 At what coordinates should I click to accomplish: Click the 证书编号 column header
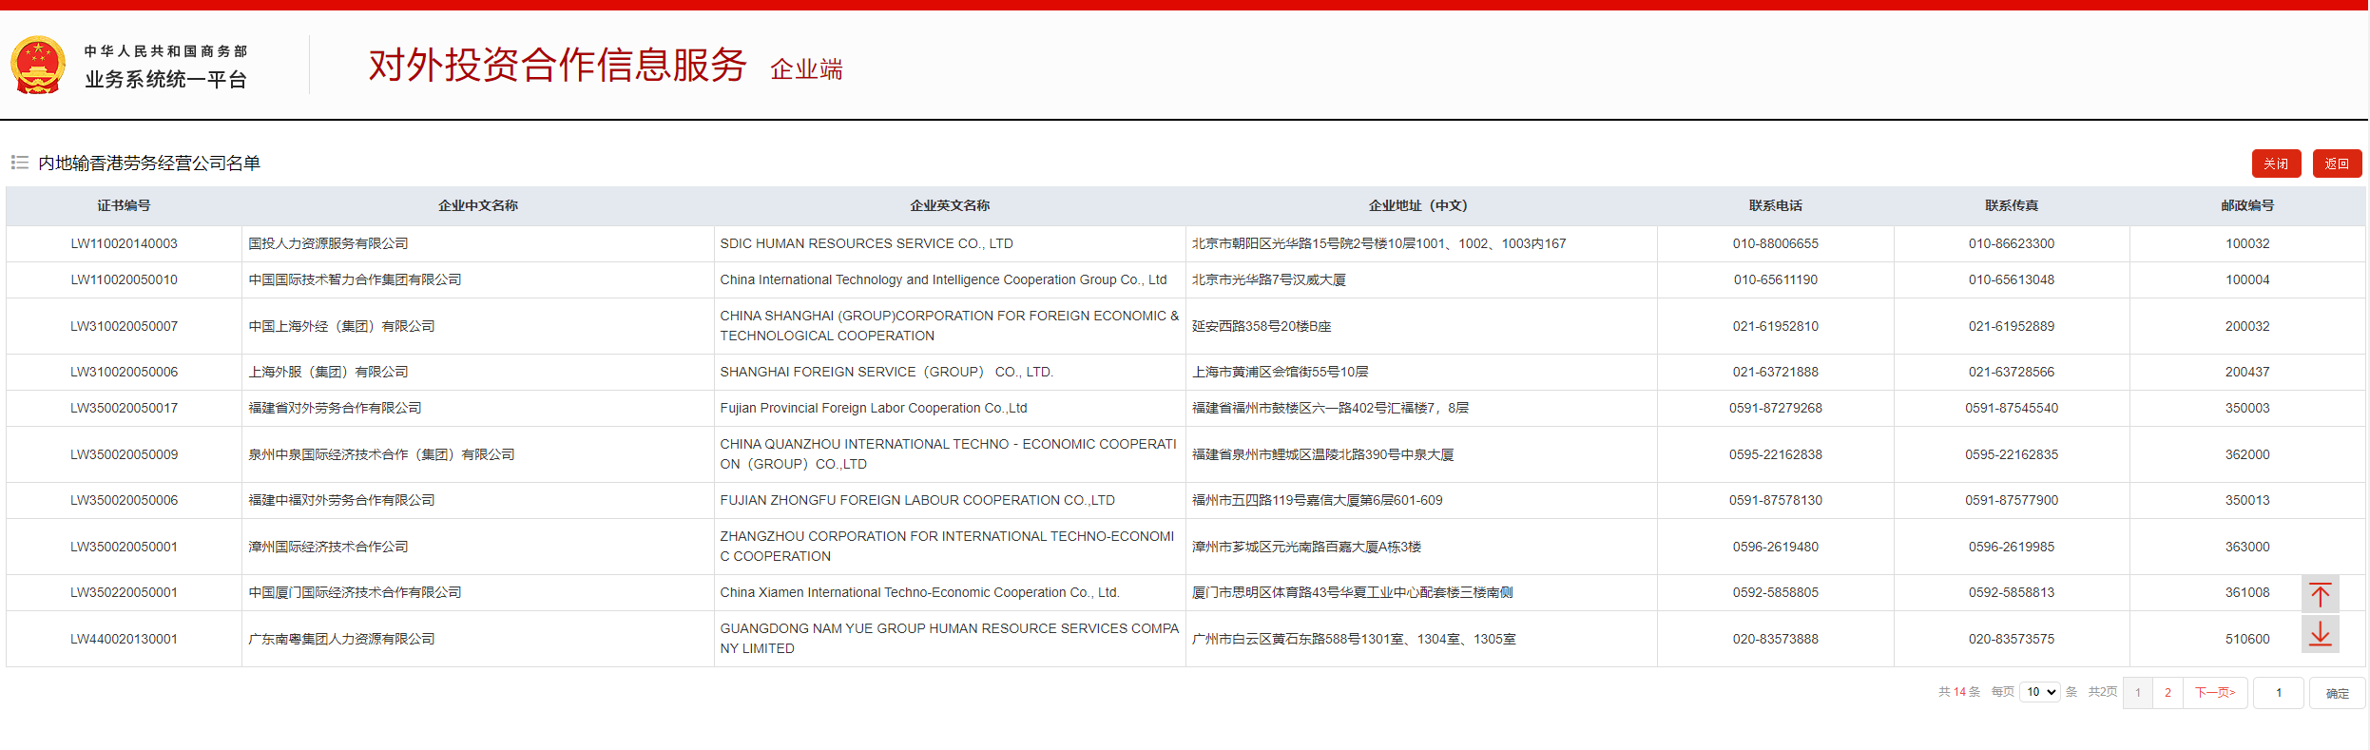tap(124, 205)
